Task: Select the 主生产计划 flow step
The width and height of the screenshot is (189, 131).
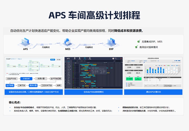Action: pyautogui.click(x=12, y=79)
